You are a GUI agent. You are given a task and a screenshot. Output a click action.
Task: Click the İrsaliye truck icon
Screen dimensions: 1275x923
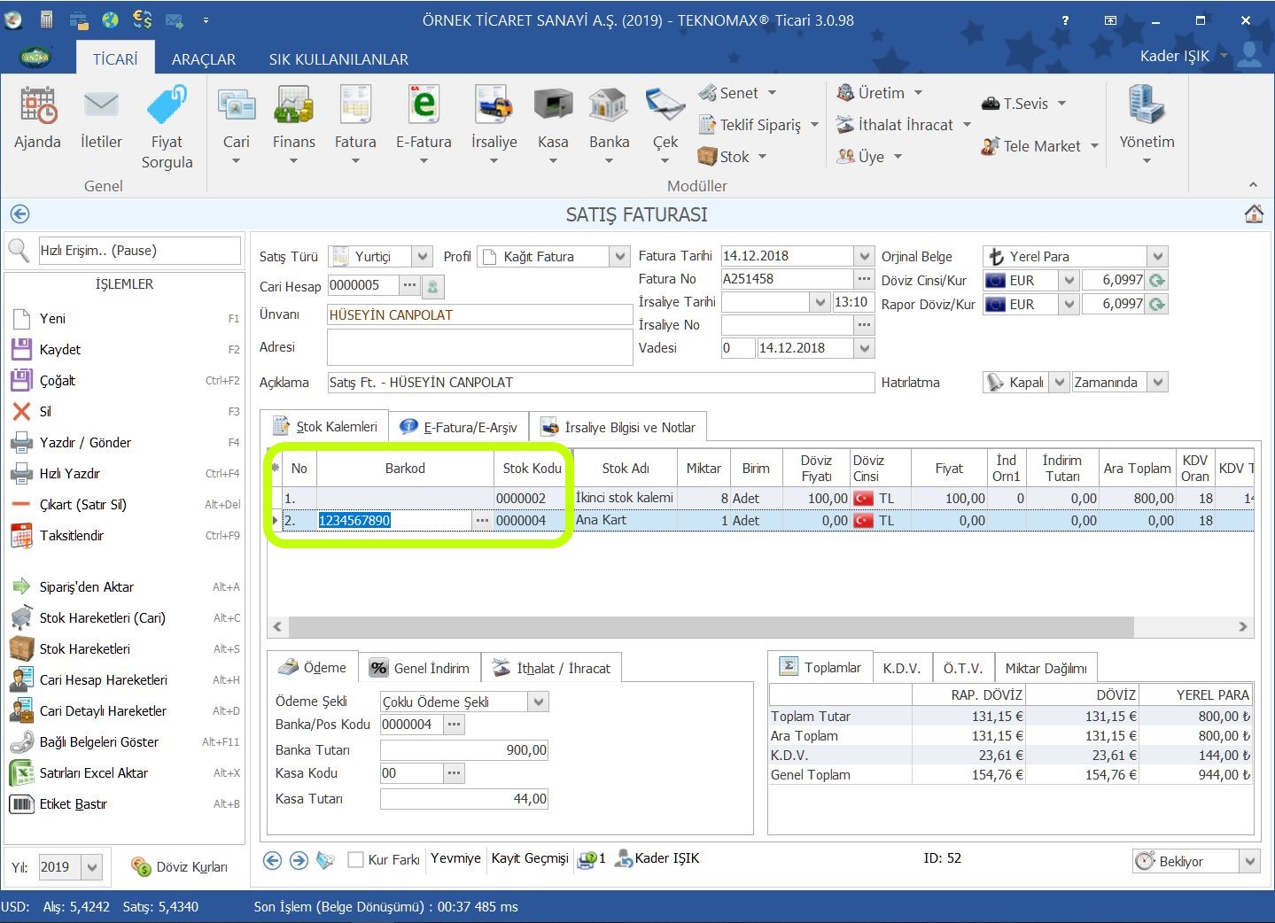494,106
